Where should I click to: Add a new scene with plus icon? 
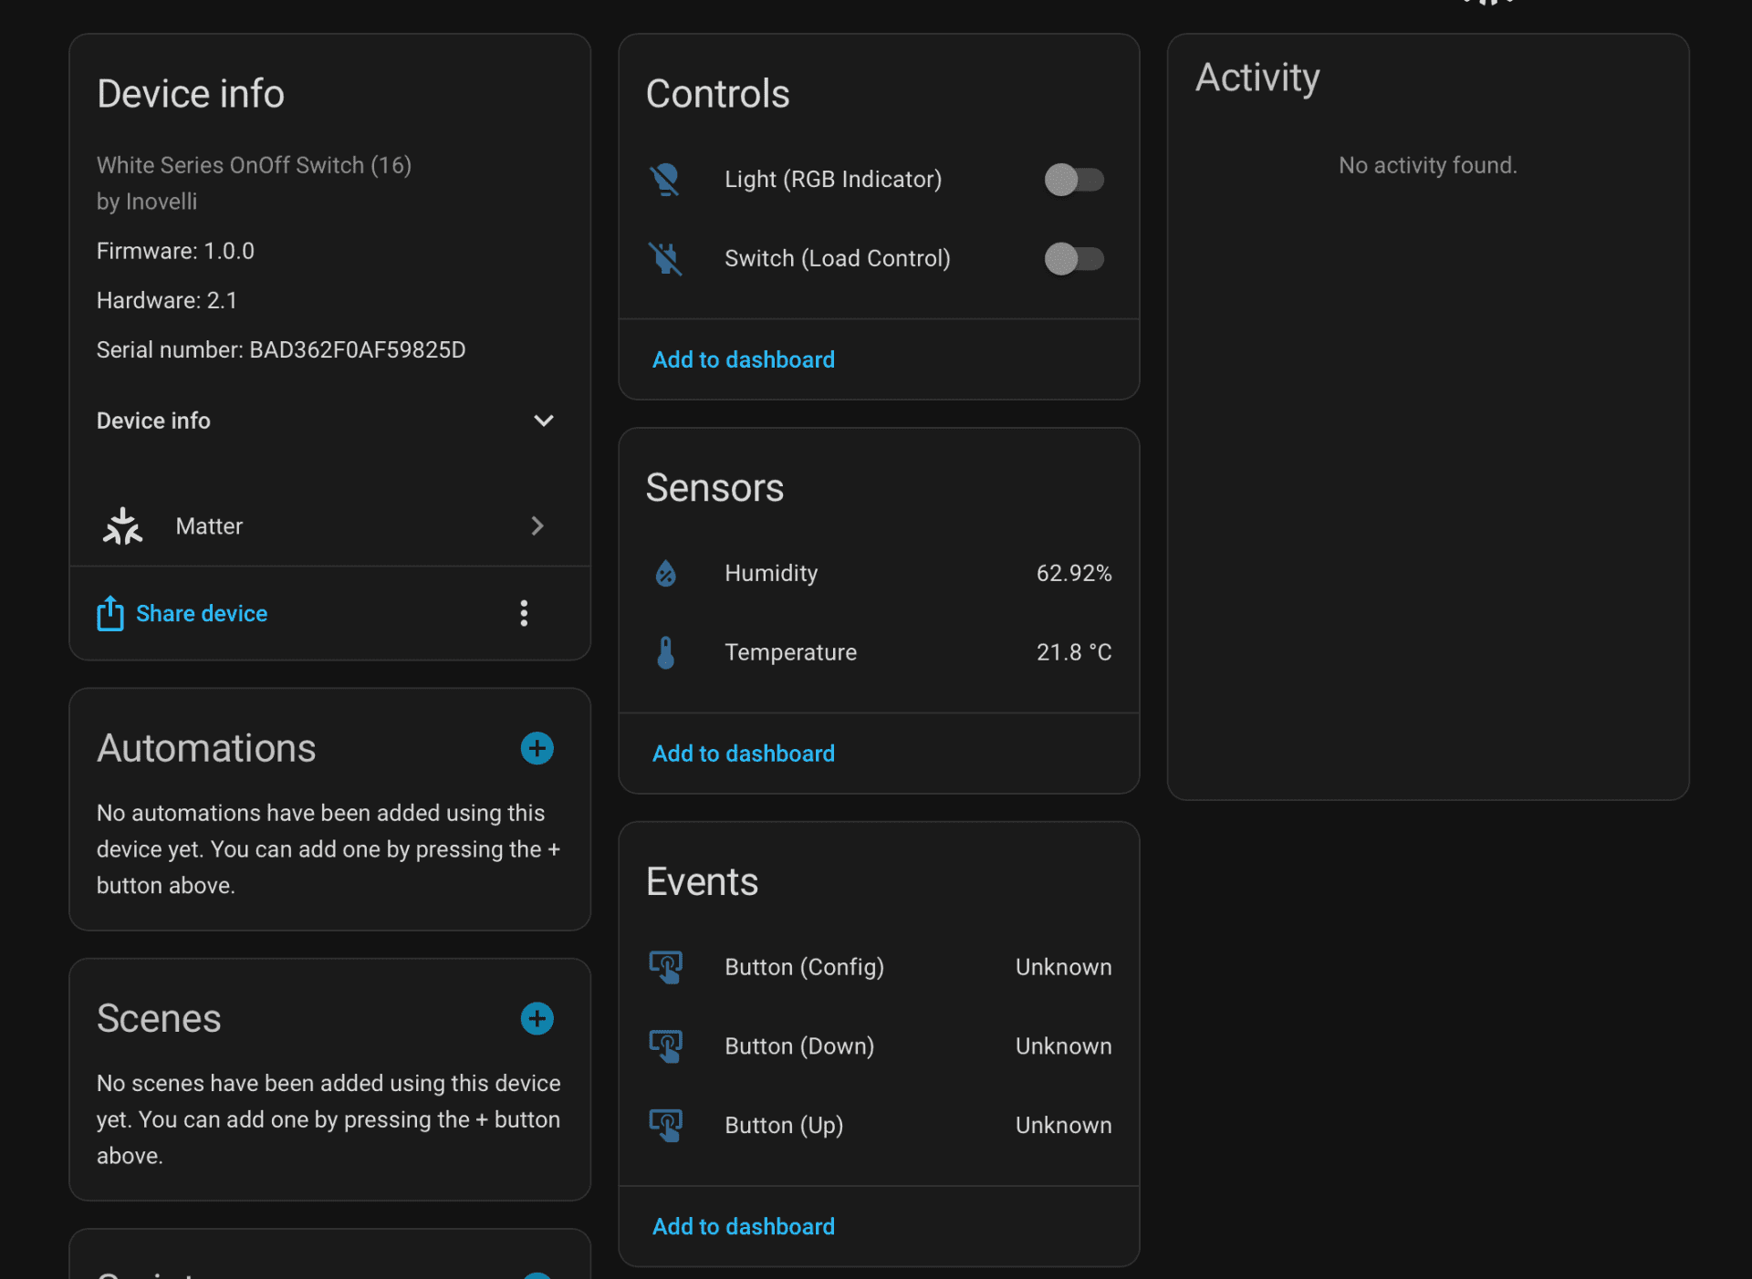click(537, 1018)
